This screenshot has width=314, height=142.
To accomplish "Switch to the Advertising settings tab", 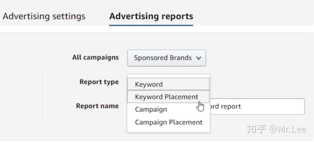I will pyautogui.click(x=44, y=16).
